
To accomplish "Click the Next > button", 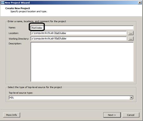I will 112,115.
